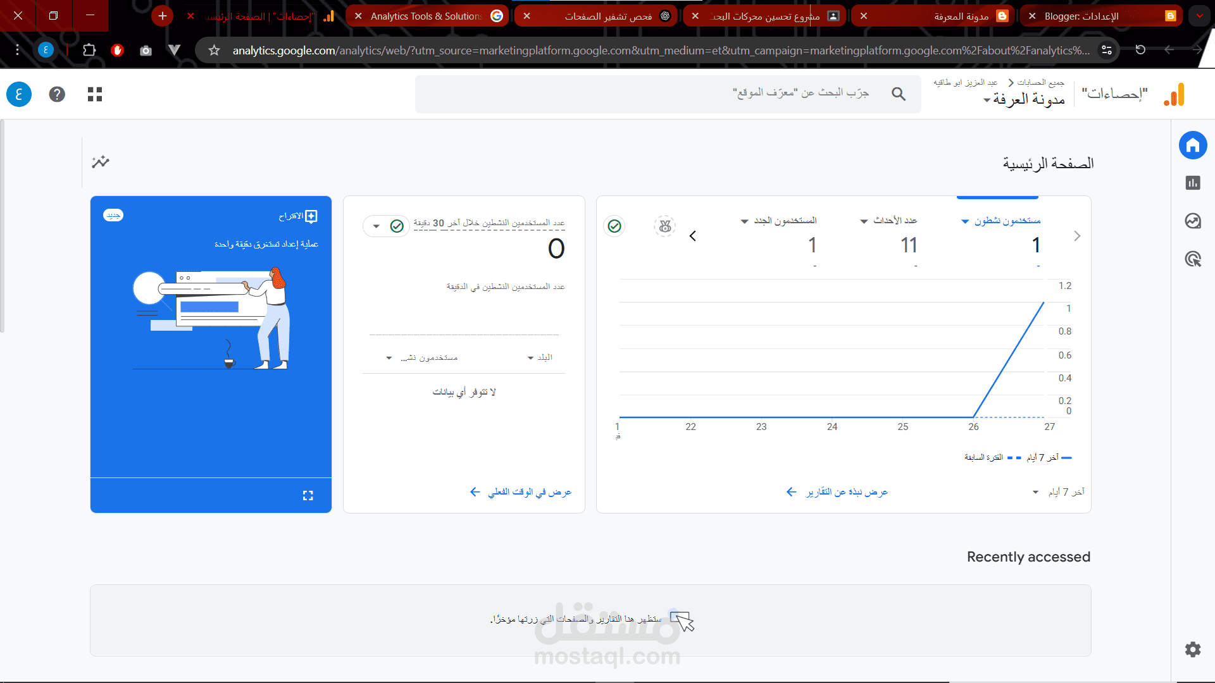Open the realtime card status dropdown
The width and height of the screenshot is (1215, 683).
point(386,226)
